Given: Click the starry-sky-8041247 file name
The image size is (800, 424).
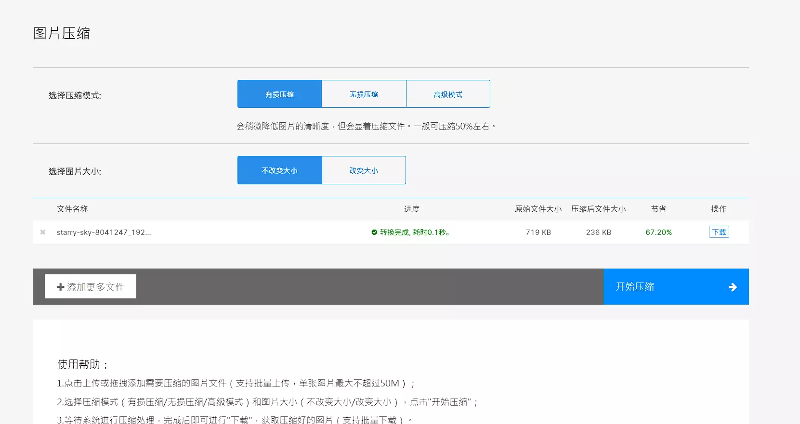Looking at the screenshot, I should [x=104, y=232].
